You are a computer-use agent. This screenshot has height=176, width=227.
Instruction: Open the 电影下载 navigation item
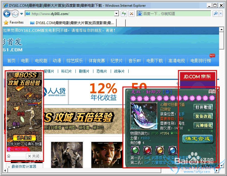(x=155, y=61)
